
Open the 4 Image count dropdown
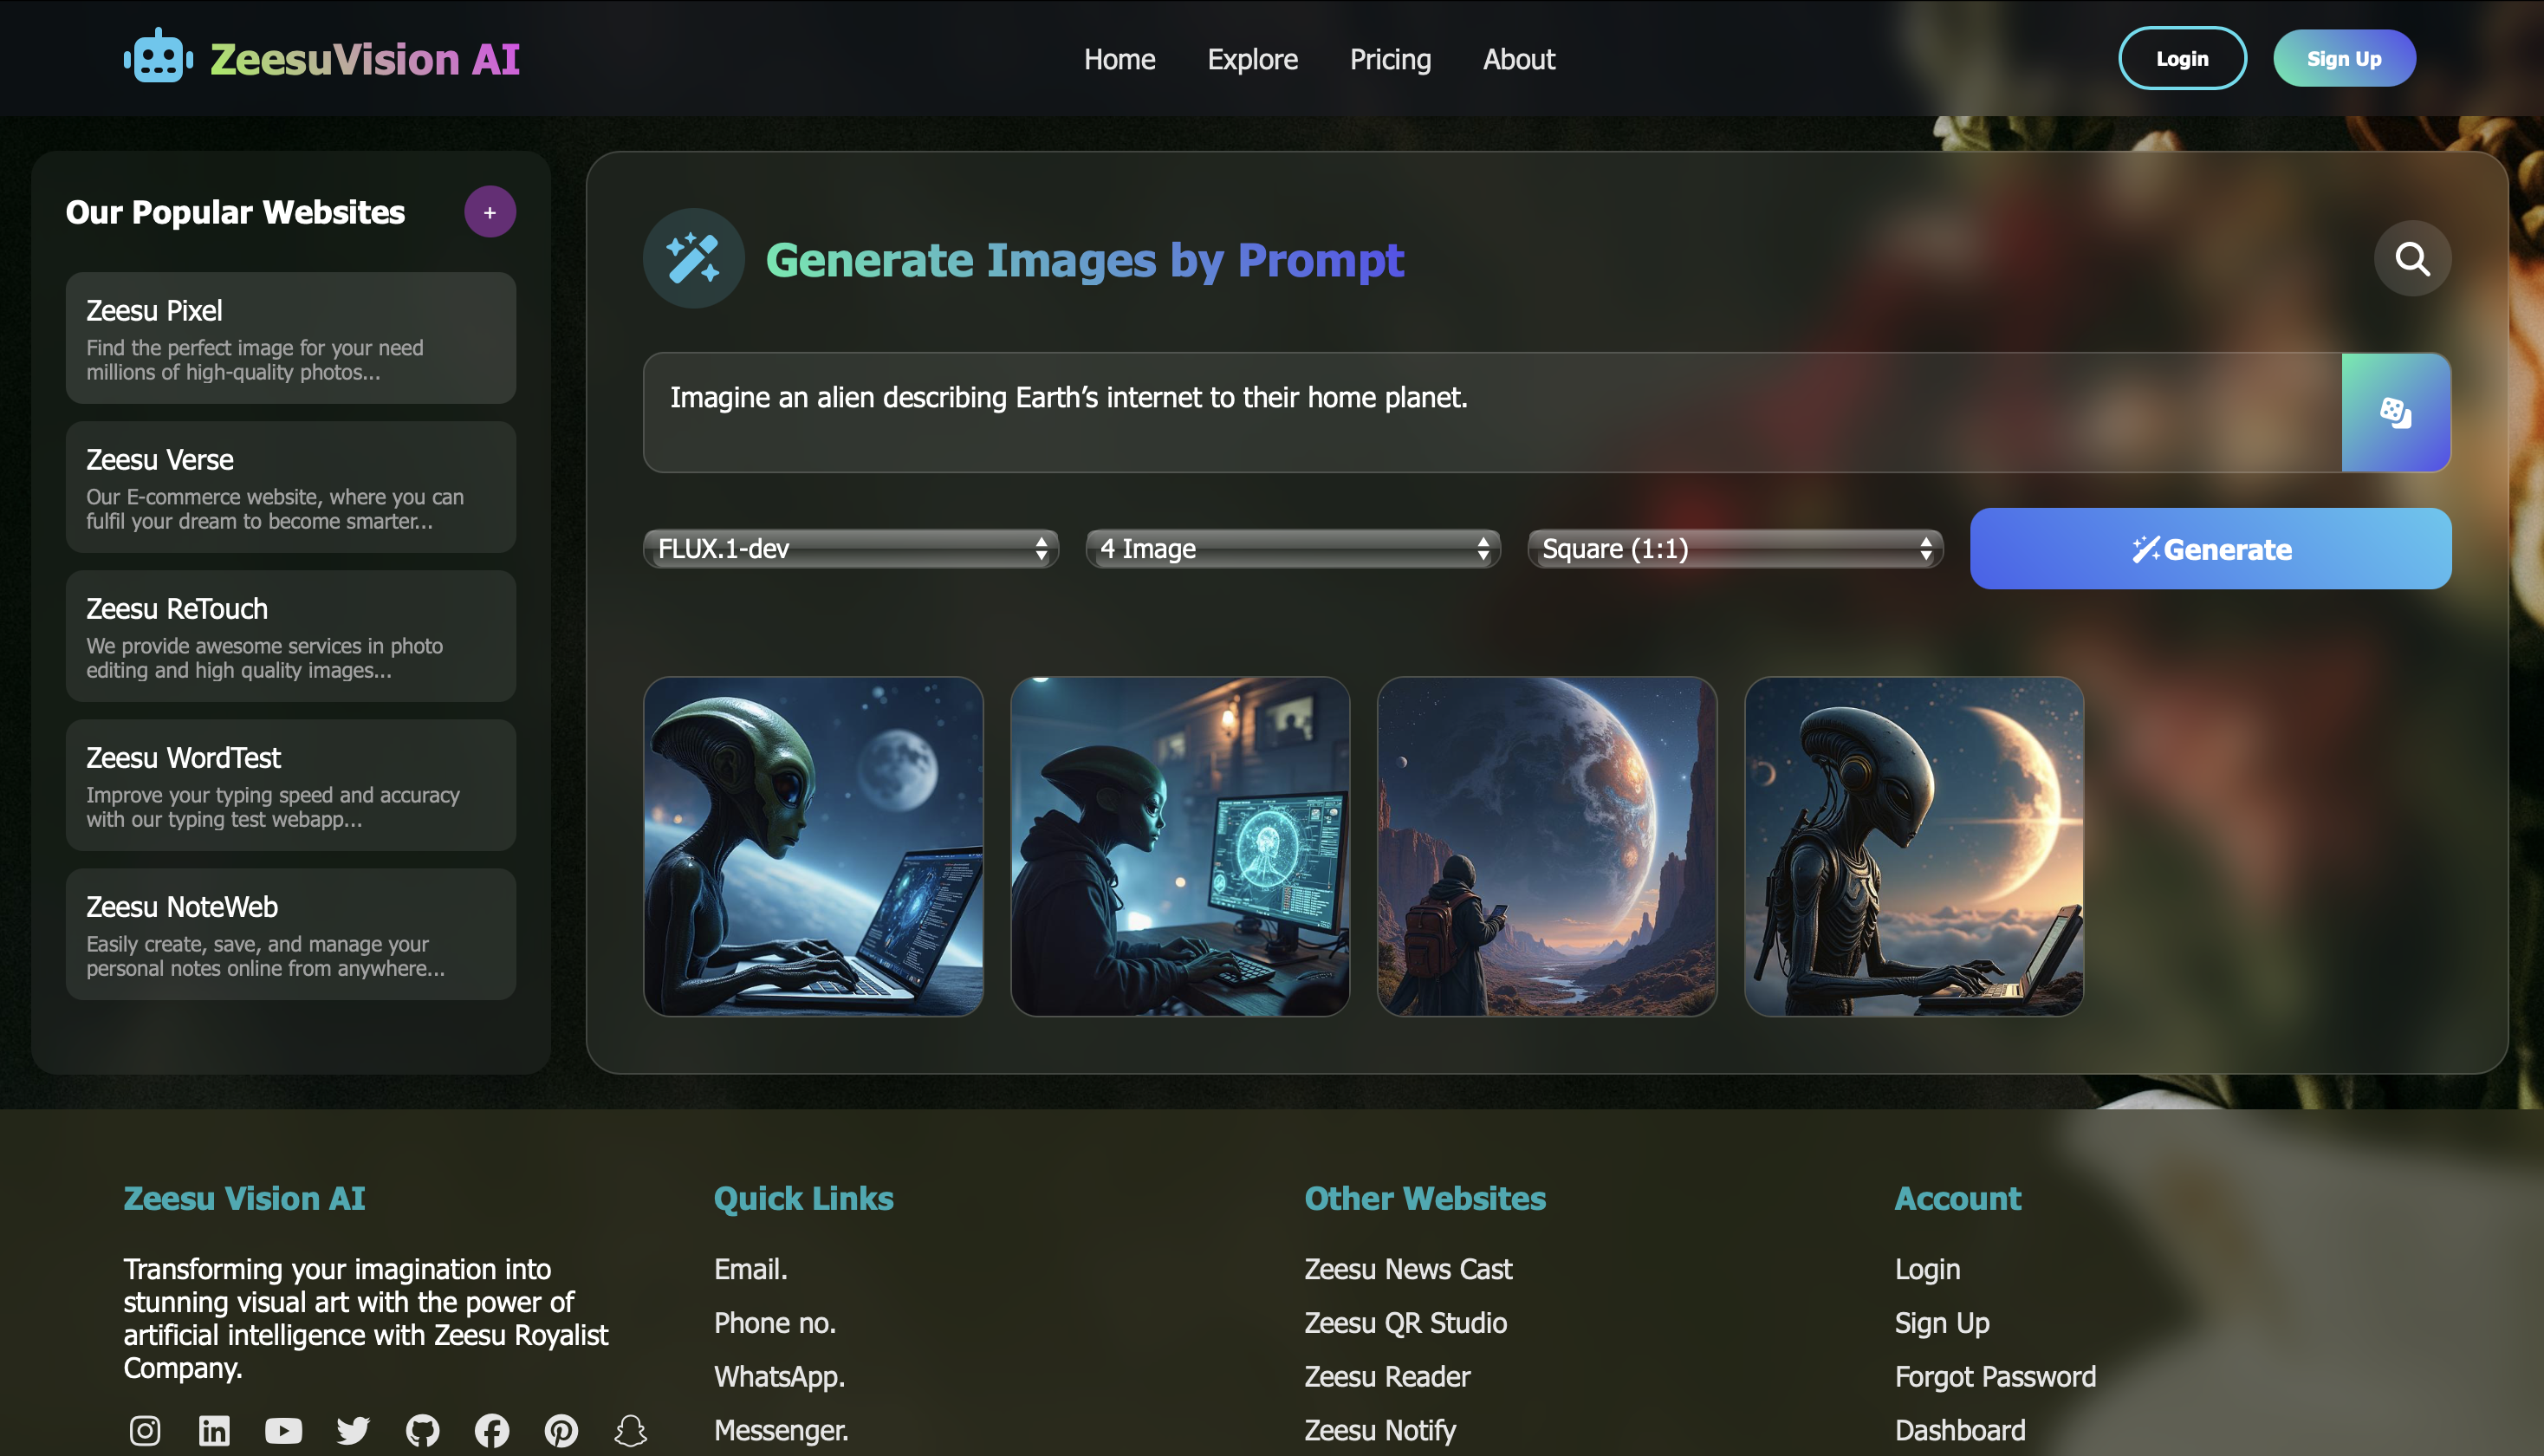[1294, 549]
